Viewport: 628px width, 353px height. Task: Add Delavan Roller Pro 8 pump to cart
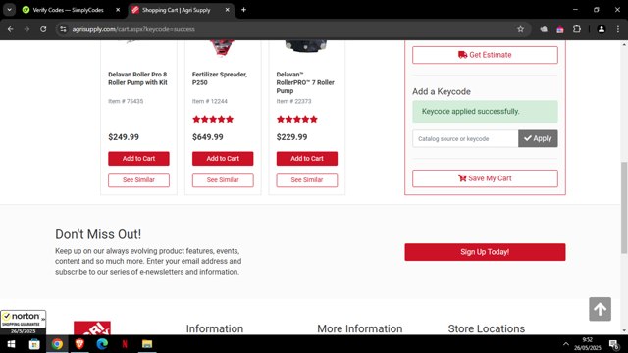point(138,159)
